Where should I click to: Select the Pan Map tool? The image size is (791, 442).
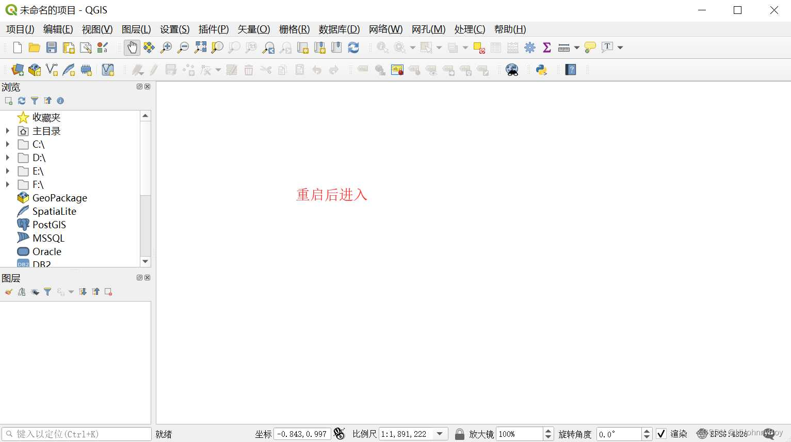pos(132,47)
